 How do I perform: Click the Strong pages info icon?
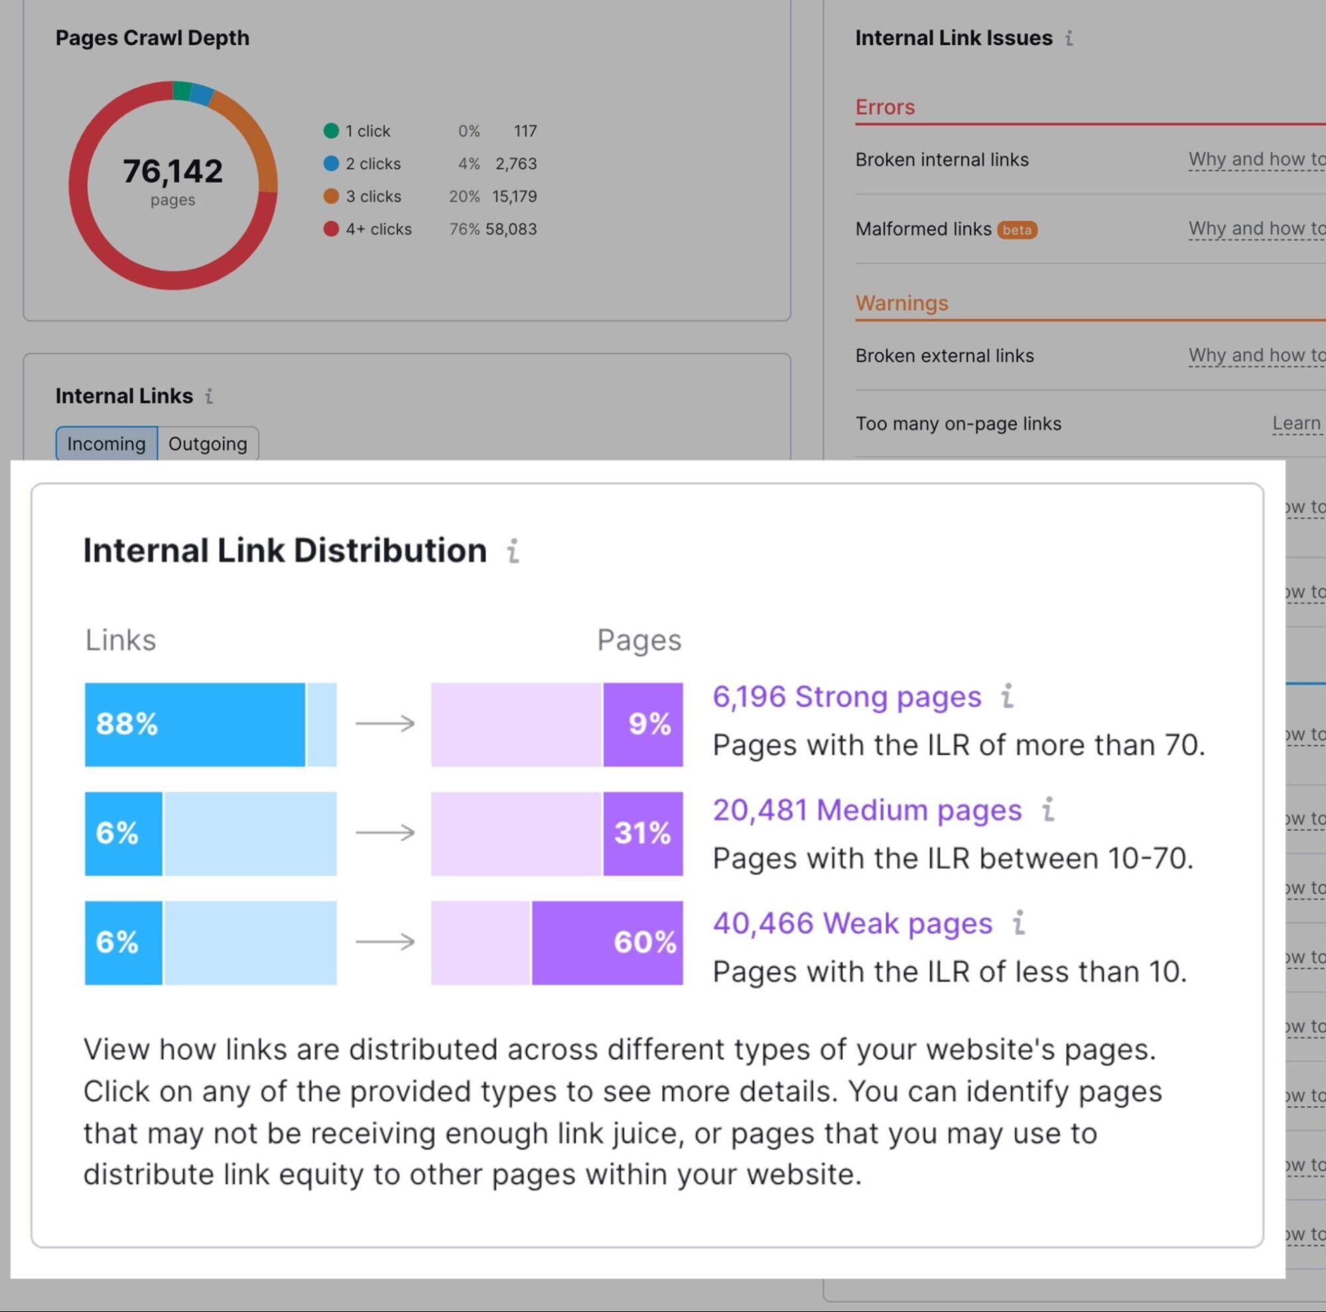(1006, 697)
